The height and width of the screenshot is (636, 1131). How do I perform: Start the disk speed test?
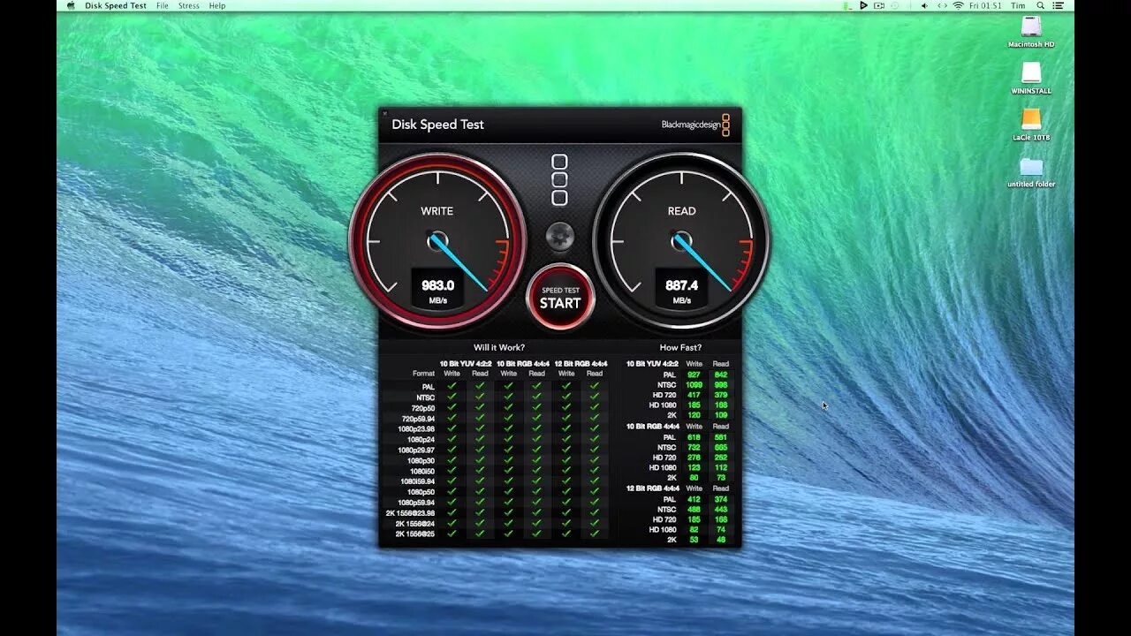pos(560,297)
